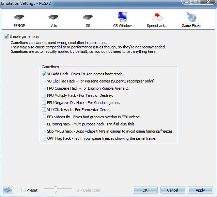This screenshot has height=197, width=217.
Task: Open the VUs chip icon
Action: pos(53,17)
